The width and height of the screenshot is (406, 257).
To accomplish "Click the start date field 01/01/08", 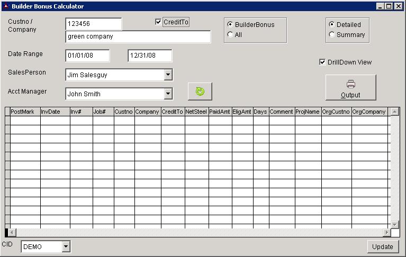I will [87, 56].
